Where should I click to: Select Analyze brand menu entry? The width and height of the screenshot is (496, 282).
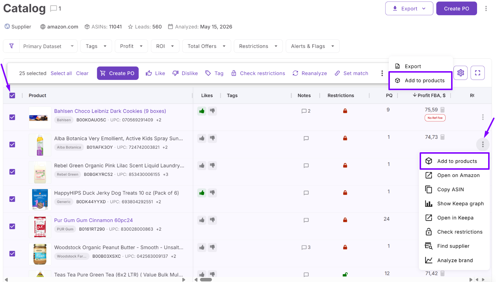pyautogui.click(x=454, y=260)
